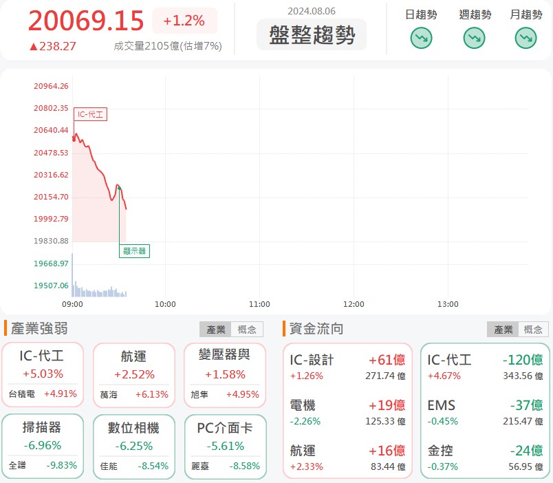Click the 成交量2105億 volume text
Image resolution: width=553 pixels, height=483 pixels.
pos(168,46)
